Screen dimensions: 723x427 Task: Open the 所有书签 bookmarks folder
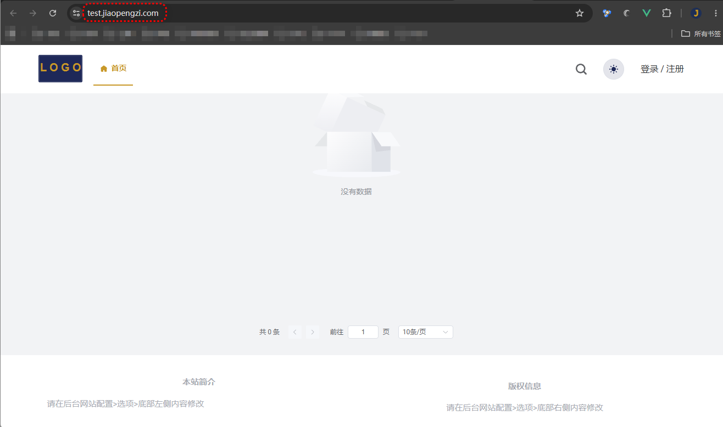tap(701, 33)
